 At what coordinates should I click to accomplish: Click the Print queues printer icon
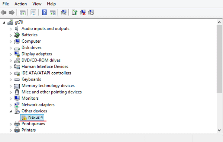click(x=17, y=124)
